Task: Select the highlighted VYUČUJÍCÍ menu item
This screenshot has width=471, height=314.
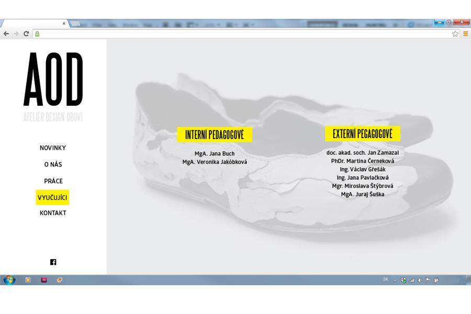Action: coord(53,197)
